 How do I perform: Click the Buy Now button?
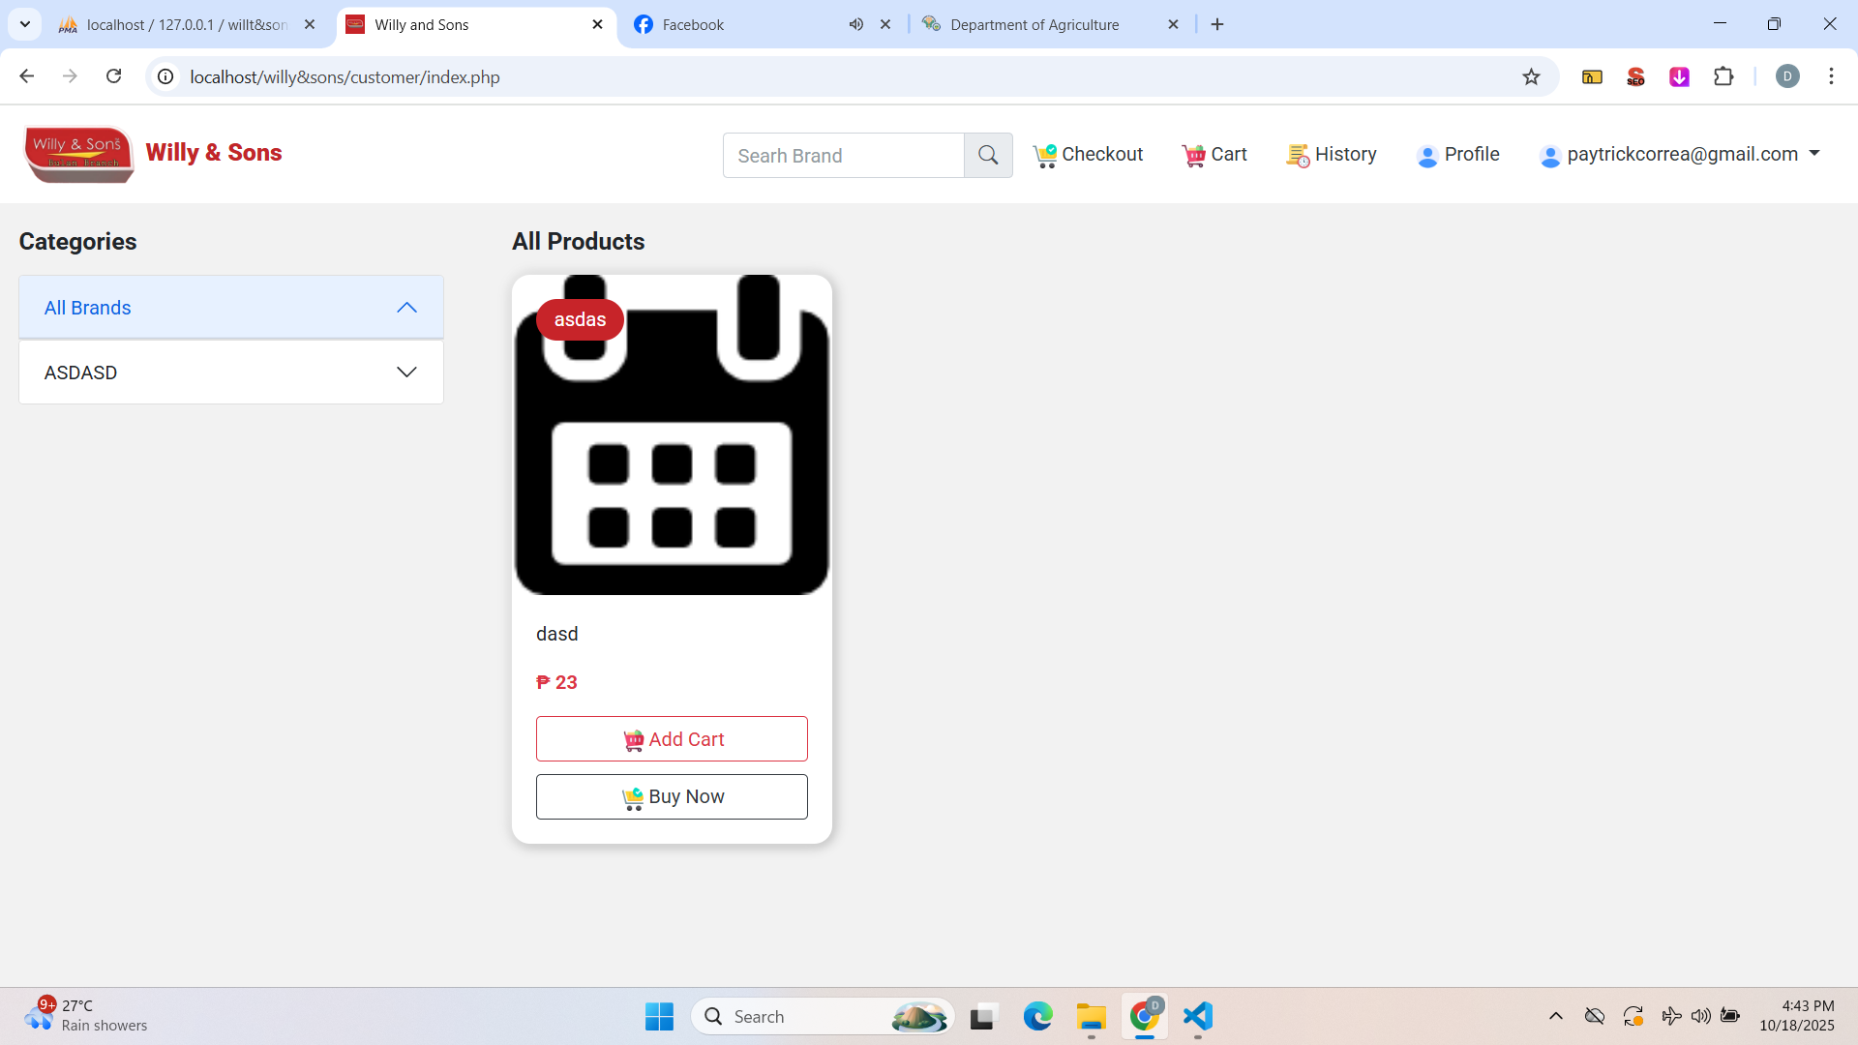672,796
